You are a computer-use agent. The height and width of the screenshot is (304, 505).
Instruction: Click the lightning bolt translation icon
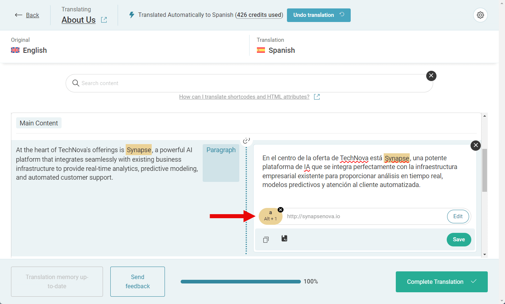[x=132, y=15]
